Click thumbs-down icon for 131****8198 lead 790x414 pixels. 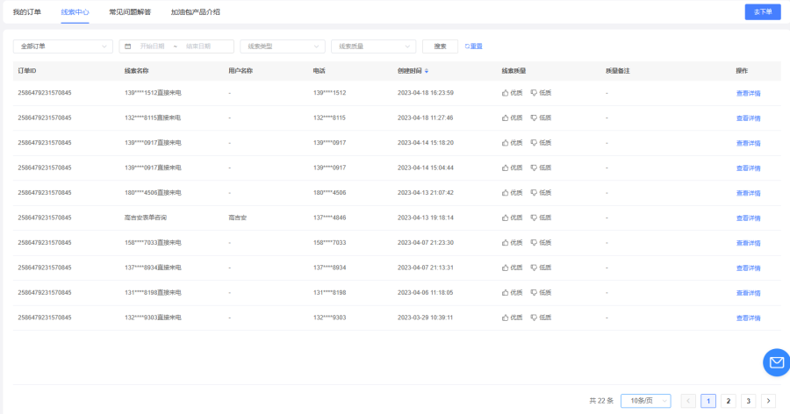tap(534, 293)
